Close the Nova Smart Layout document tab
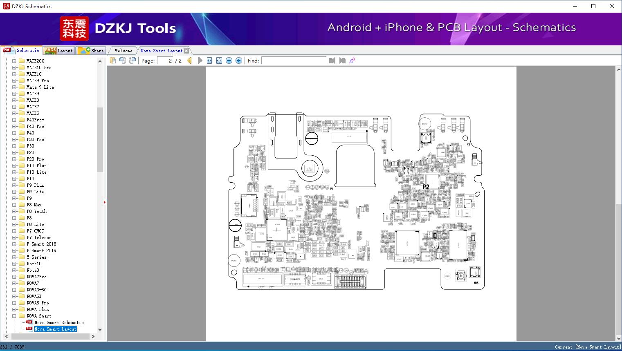The image size is (622, 351). pos(186,50)
